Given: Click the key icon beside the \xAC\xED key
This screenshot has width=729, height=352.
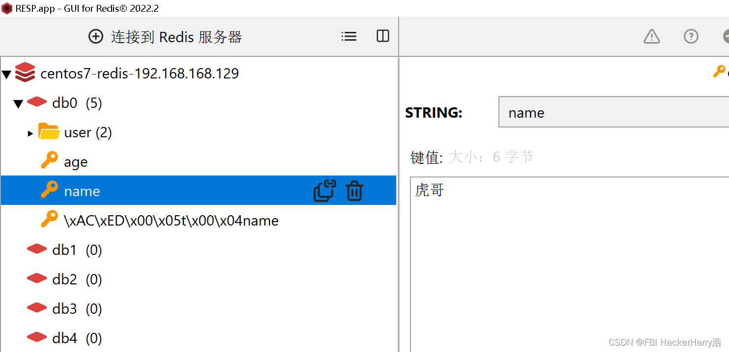Looking at the screenshot, I should pos(49,220).
